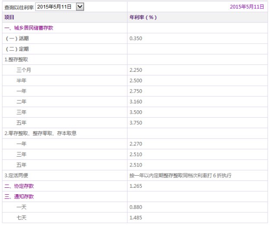270x225 pixels.
Task: Click the 1.485 rate value
Action: tap(136, 218)
